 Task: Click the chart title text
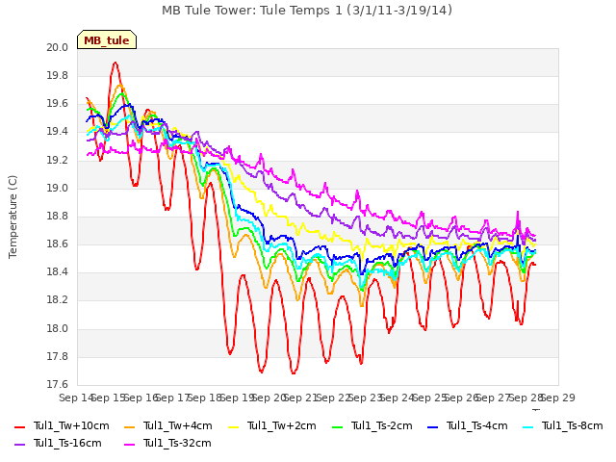(307, 10)
